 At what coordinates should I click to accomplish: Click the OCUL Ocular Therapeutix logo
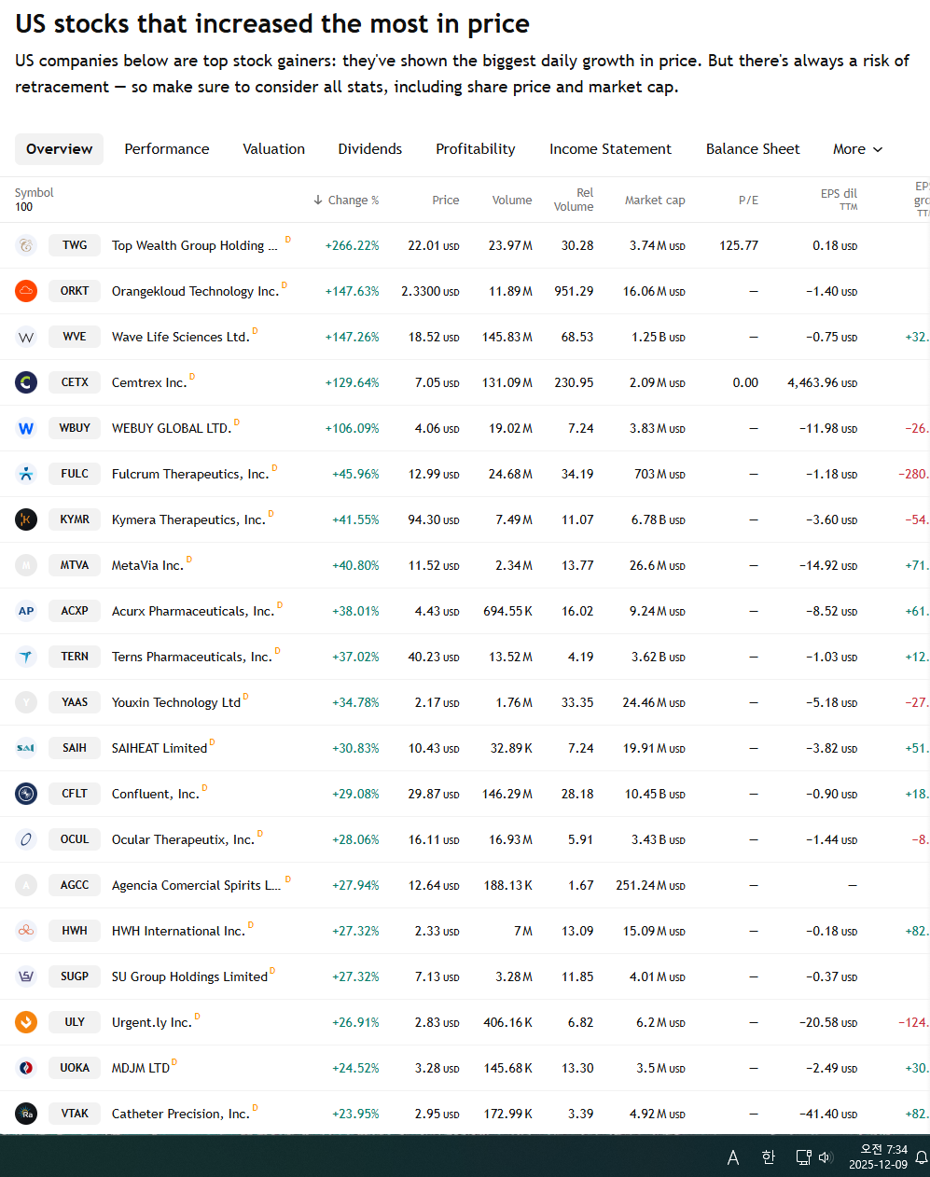tap(26, 839)
